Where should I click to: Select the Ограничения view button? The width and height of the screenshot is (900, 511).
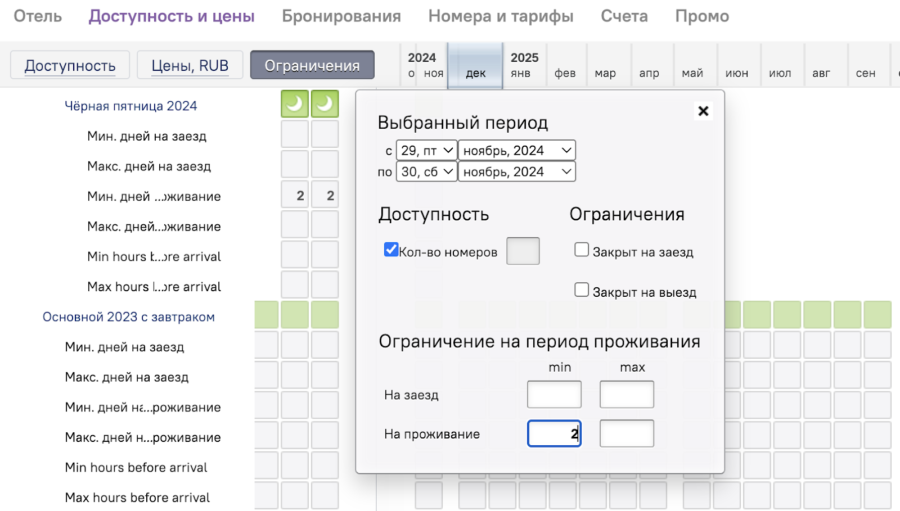(312, 65)
